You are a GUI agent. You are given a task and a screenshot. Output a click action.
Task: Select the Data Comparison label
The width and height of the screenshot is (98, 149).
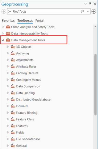click(28, 86)
